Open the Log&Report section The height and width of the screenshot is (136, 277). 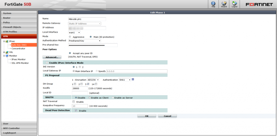point(19,133)
